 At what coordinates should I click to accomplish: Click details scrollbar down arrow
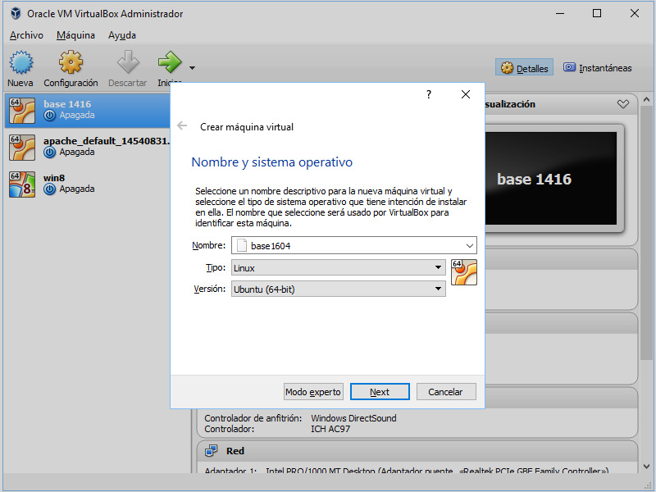[x=646, y=467]
